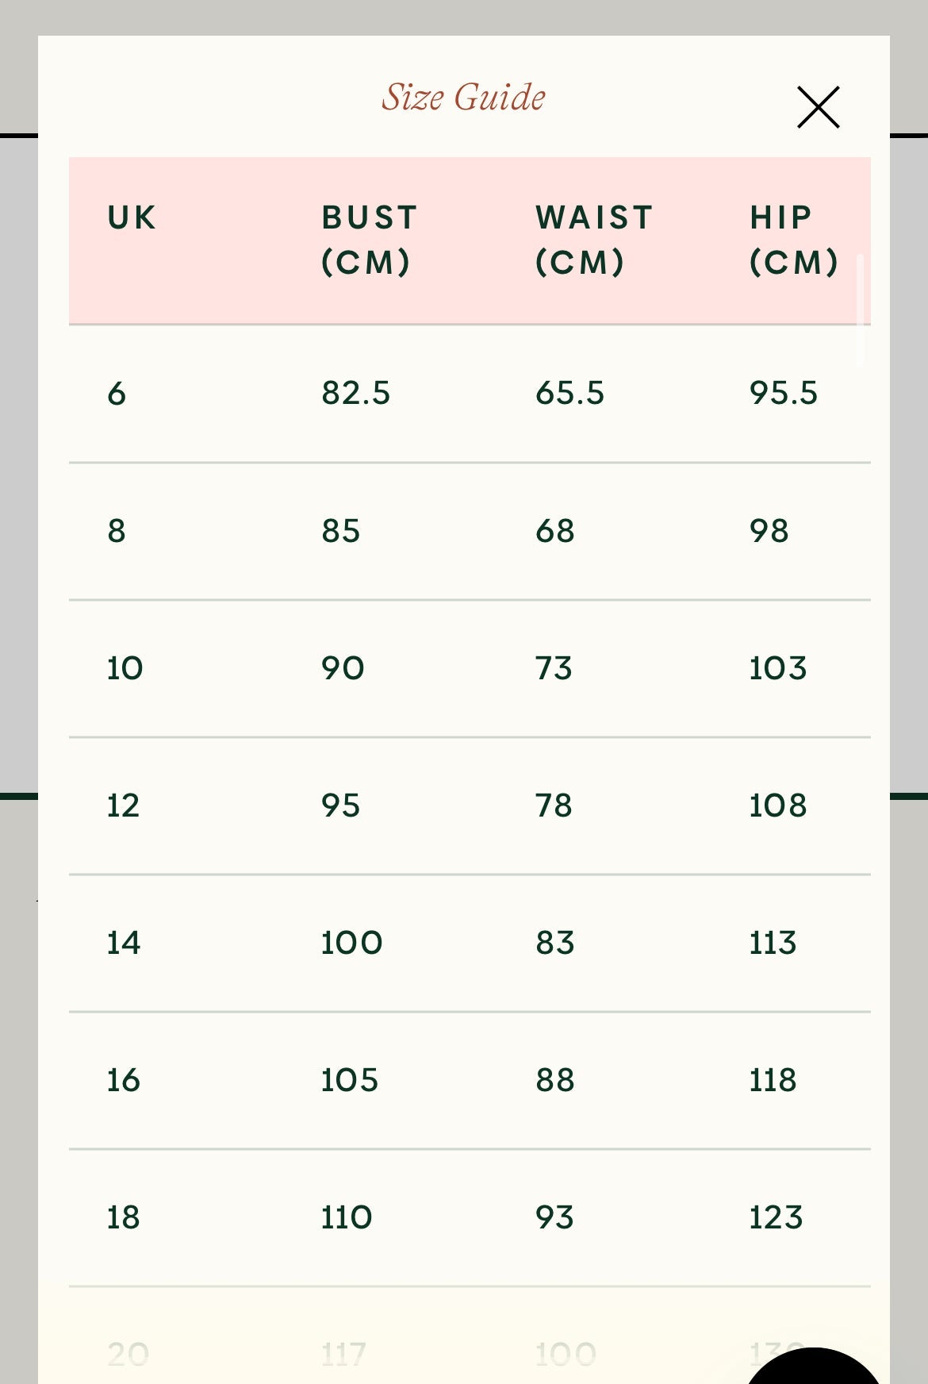
Task: Click UK size 10 row label
Action: 125,668
